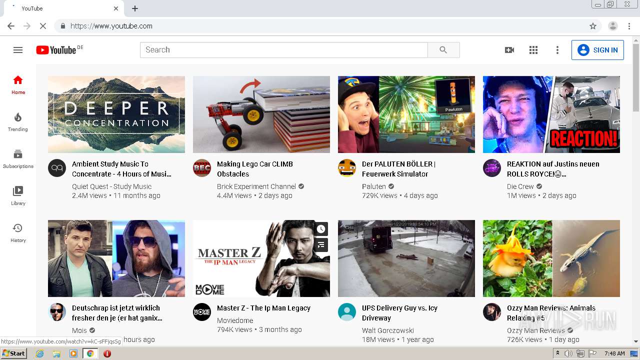Click the 7:48 AM taskbar clock
640x360 pixels.
[x=614, y=353]
